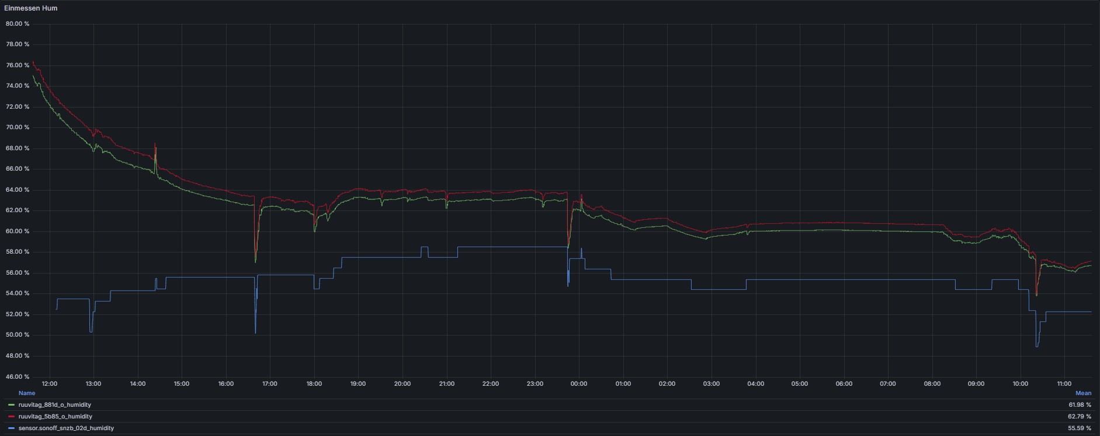Click the 18:00 time axis label
The image size is (1100, 436).
coord(314,384)
